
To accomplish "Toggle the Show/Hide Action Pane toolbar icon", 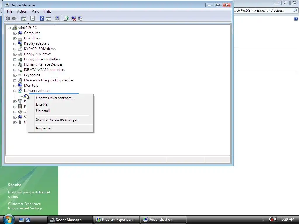I will click(48, 18).
